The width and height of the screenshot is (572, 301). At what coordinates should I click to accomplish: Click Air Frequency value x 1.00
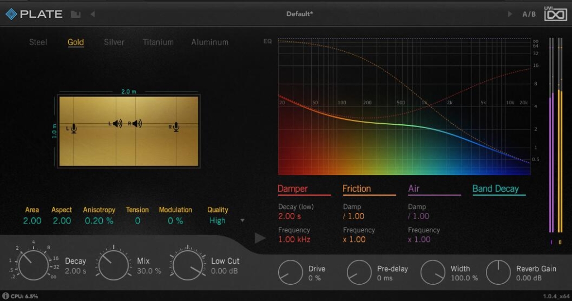click(x=419, y=240)
